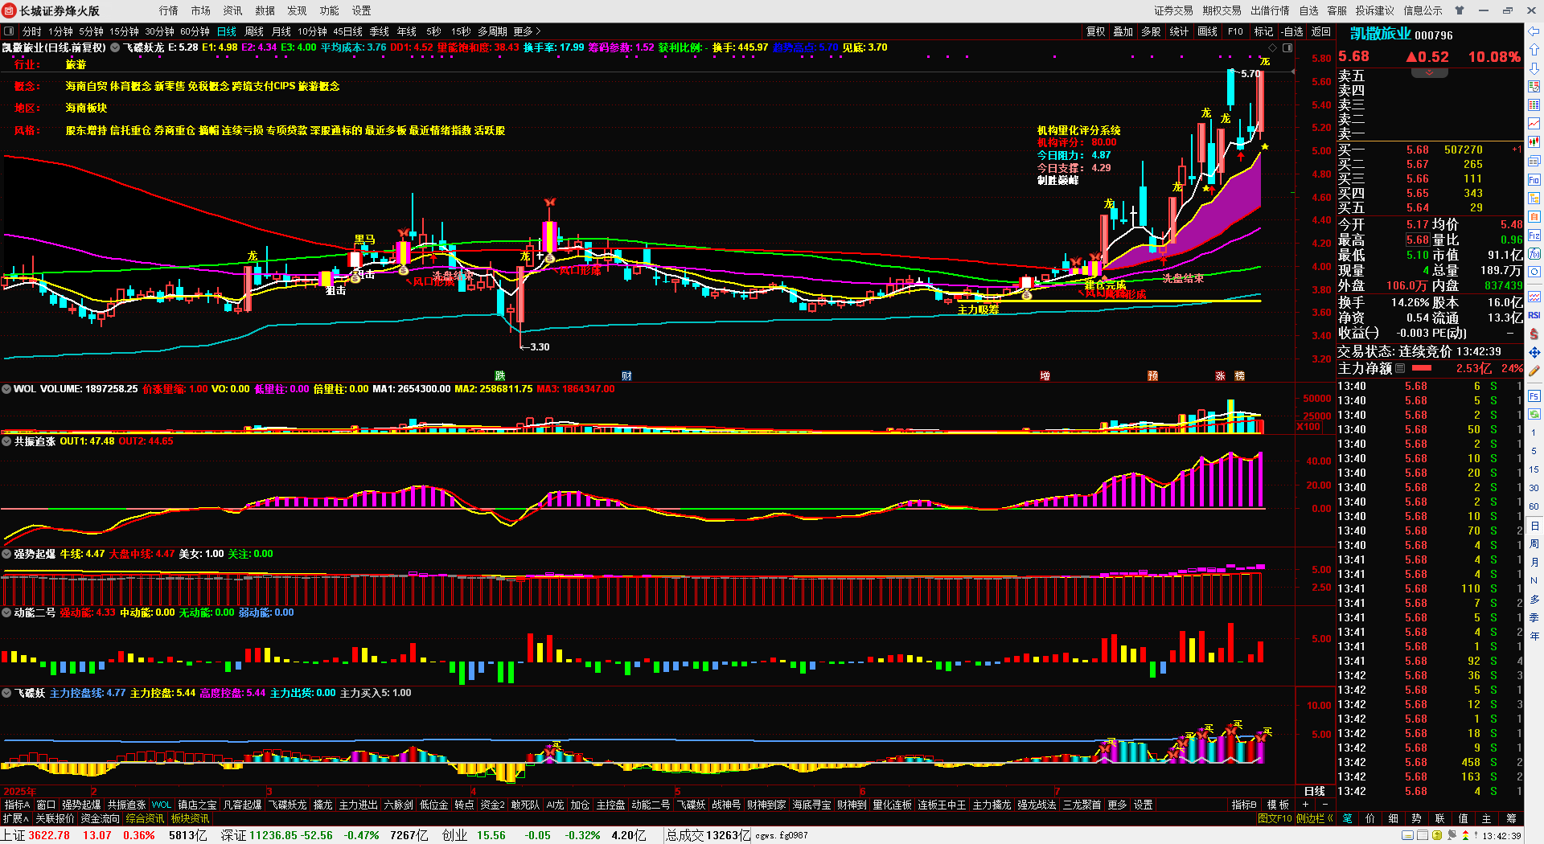Click the up arrow icon for previous stock
The height and width of the screenshot is (844, 1544).
coord(1534,50)
